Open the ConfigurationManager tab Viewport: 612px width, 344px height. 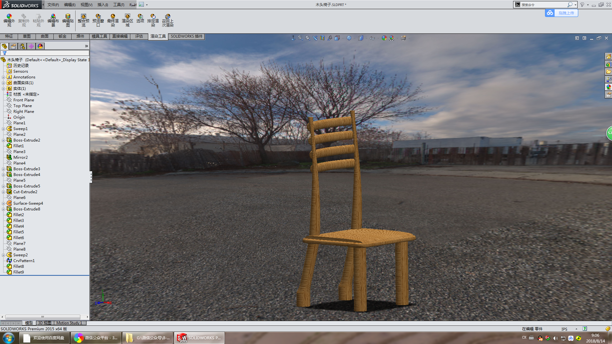22,46
